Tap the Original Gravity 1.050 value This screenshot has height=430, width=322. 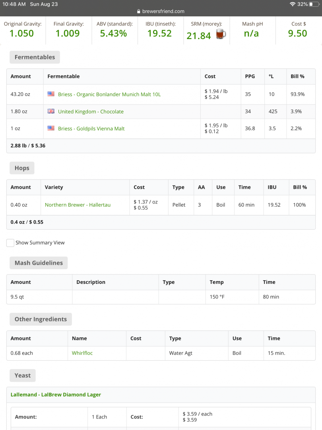tap(22, 33)
